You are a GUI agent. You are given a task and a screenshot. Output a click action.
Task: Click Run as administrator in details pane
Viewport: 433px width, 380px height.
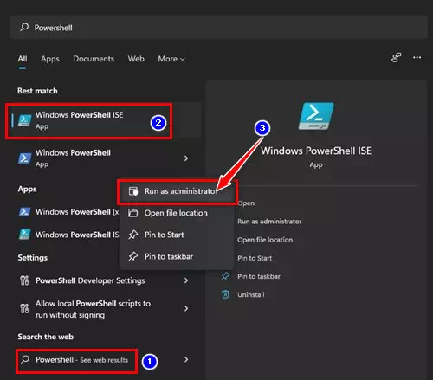pos(269,222)
